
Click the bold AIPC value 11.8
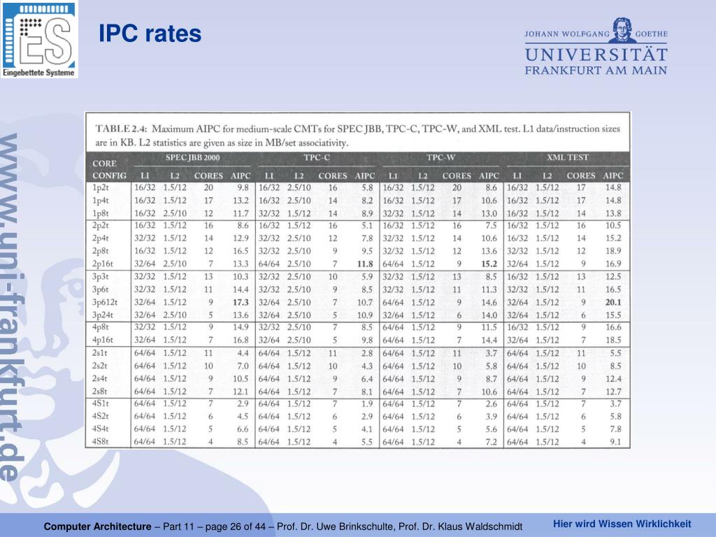coord(365,264)
